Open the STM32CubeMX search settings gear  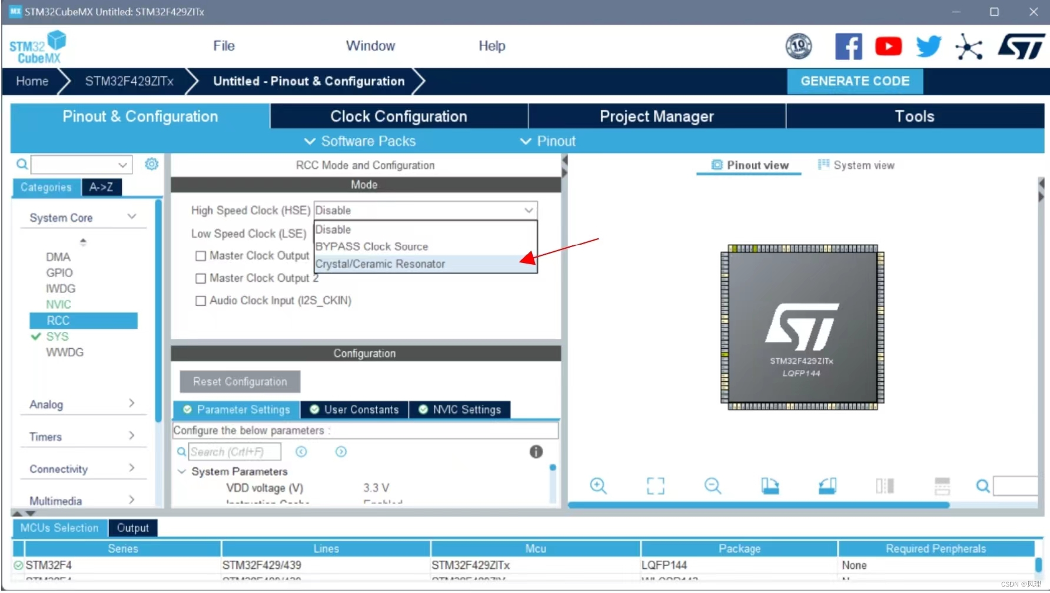[x=151, y=164]
